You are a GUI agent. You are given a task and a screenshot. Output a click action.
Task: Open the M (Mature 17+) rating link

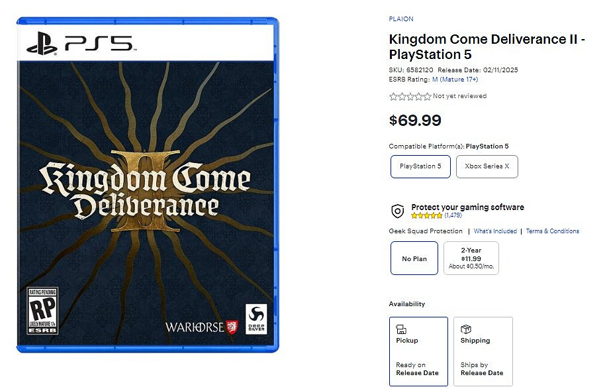(455, 80)
